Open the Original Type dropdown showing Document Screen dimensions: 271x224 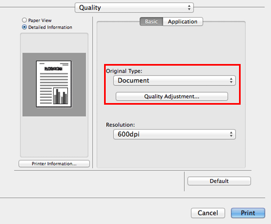click(x=175, y=80)
